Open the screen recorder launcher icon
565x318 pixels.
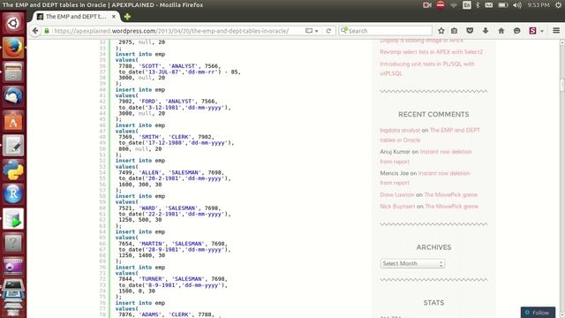[13, 267]
